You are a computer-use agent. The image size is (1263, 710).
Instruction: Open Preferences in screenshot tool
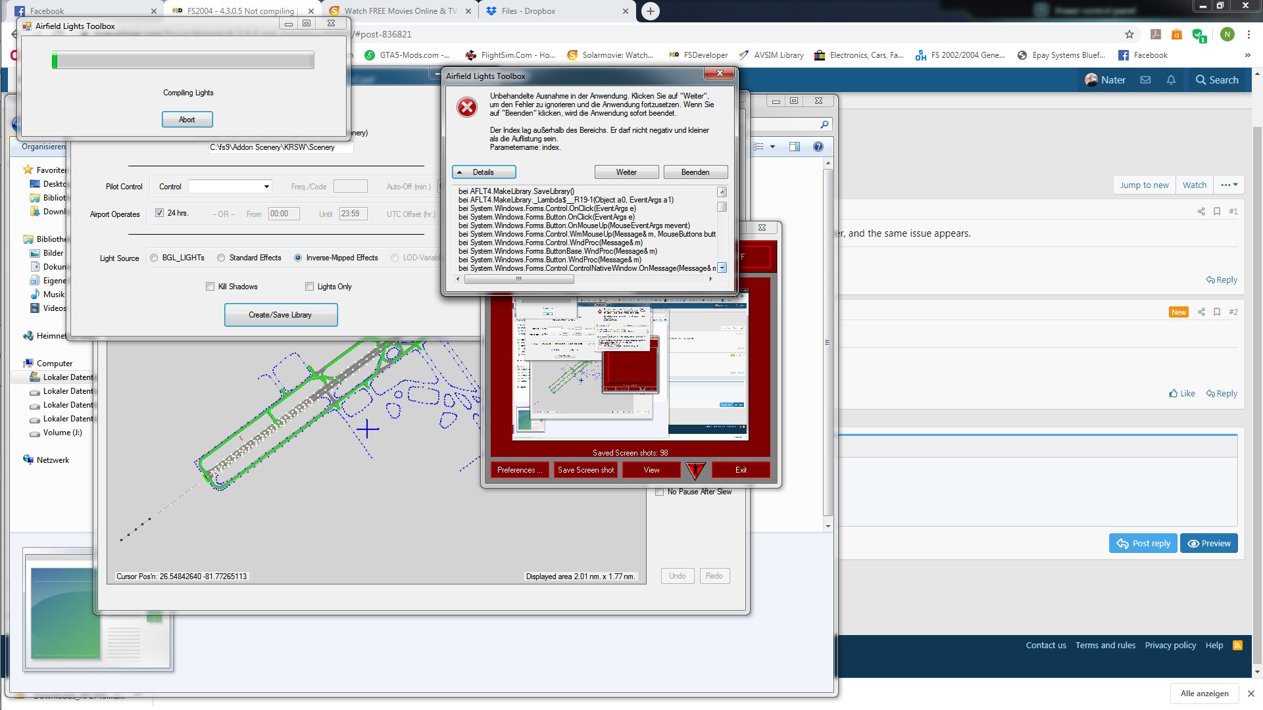[x=520, y=470]
